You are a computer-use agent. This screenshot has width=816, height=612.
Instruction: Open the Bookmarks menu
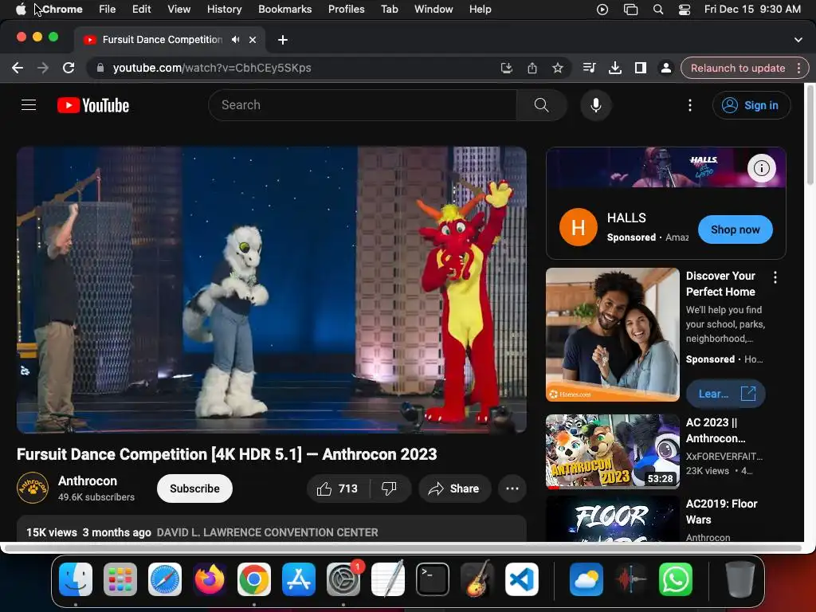(284, 10)
